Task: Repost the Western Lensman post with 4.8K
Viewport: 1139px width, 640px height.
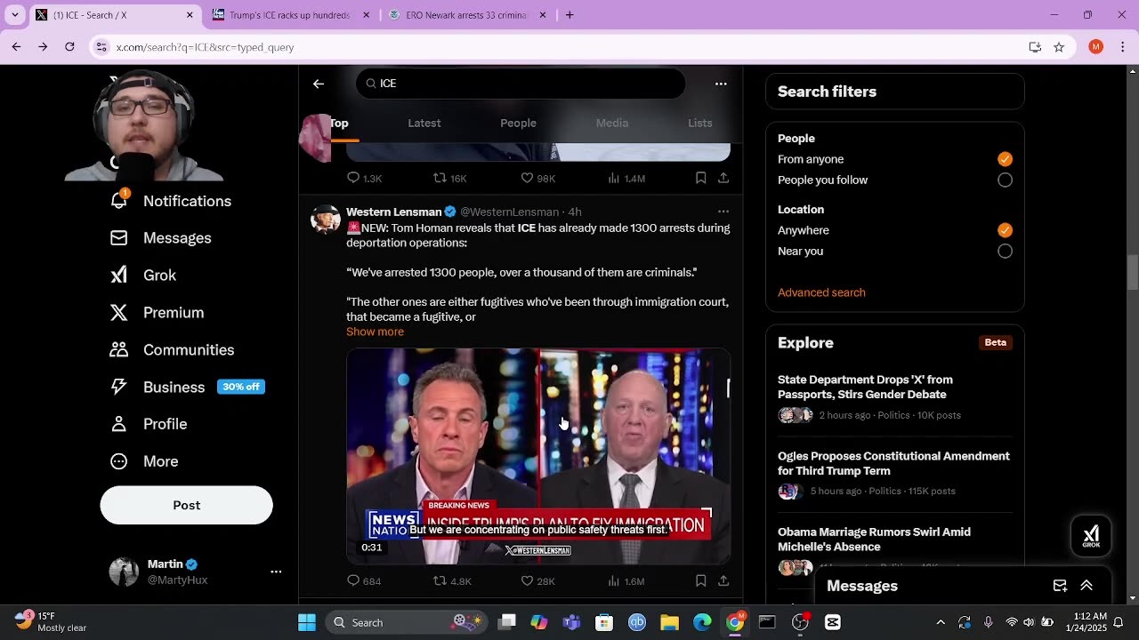Action: 451,581
